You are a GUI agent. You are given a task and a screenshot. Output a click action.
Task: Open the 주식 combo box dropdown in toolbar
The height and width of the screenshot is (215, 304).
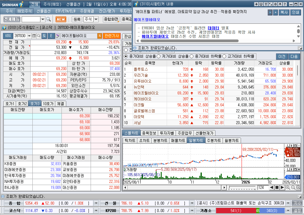(96, 19)
